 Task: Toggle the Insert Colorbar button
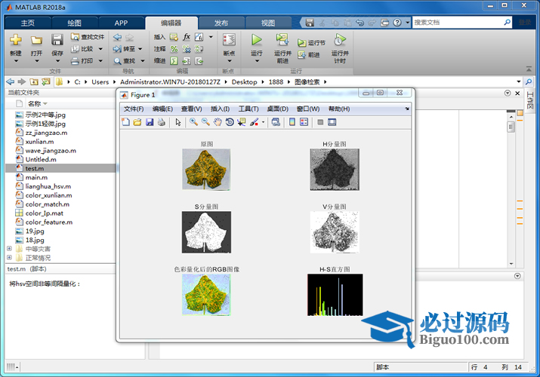tap(293, 122)
